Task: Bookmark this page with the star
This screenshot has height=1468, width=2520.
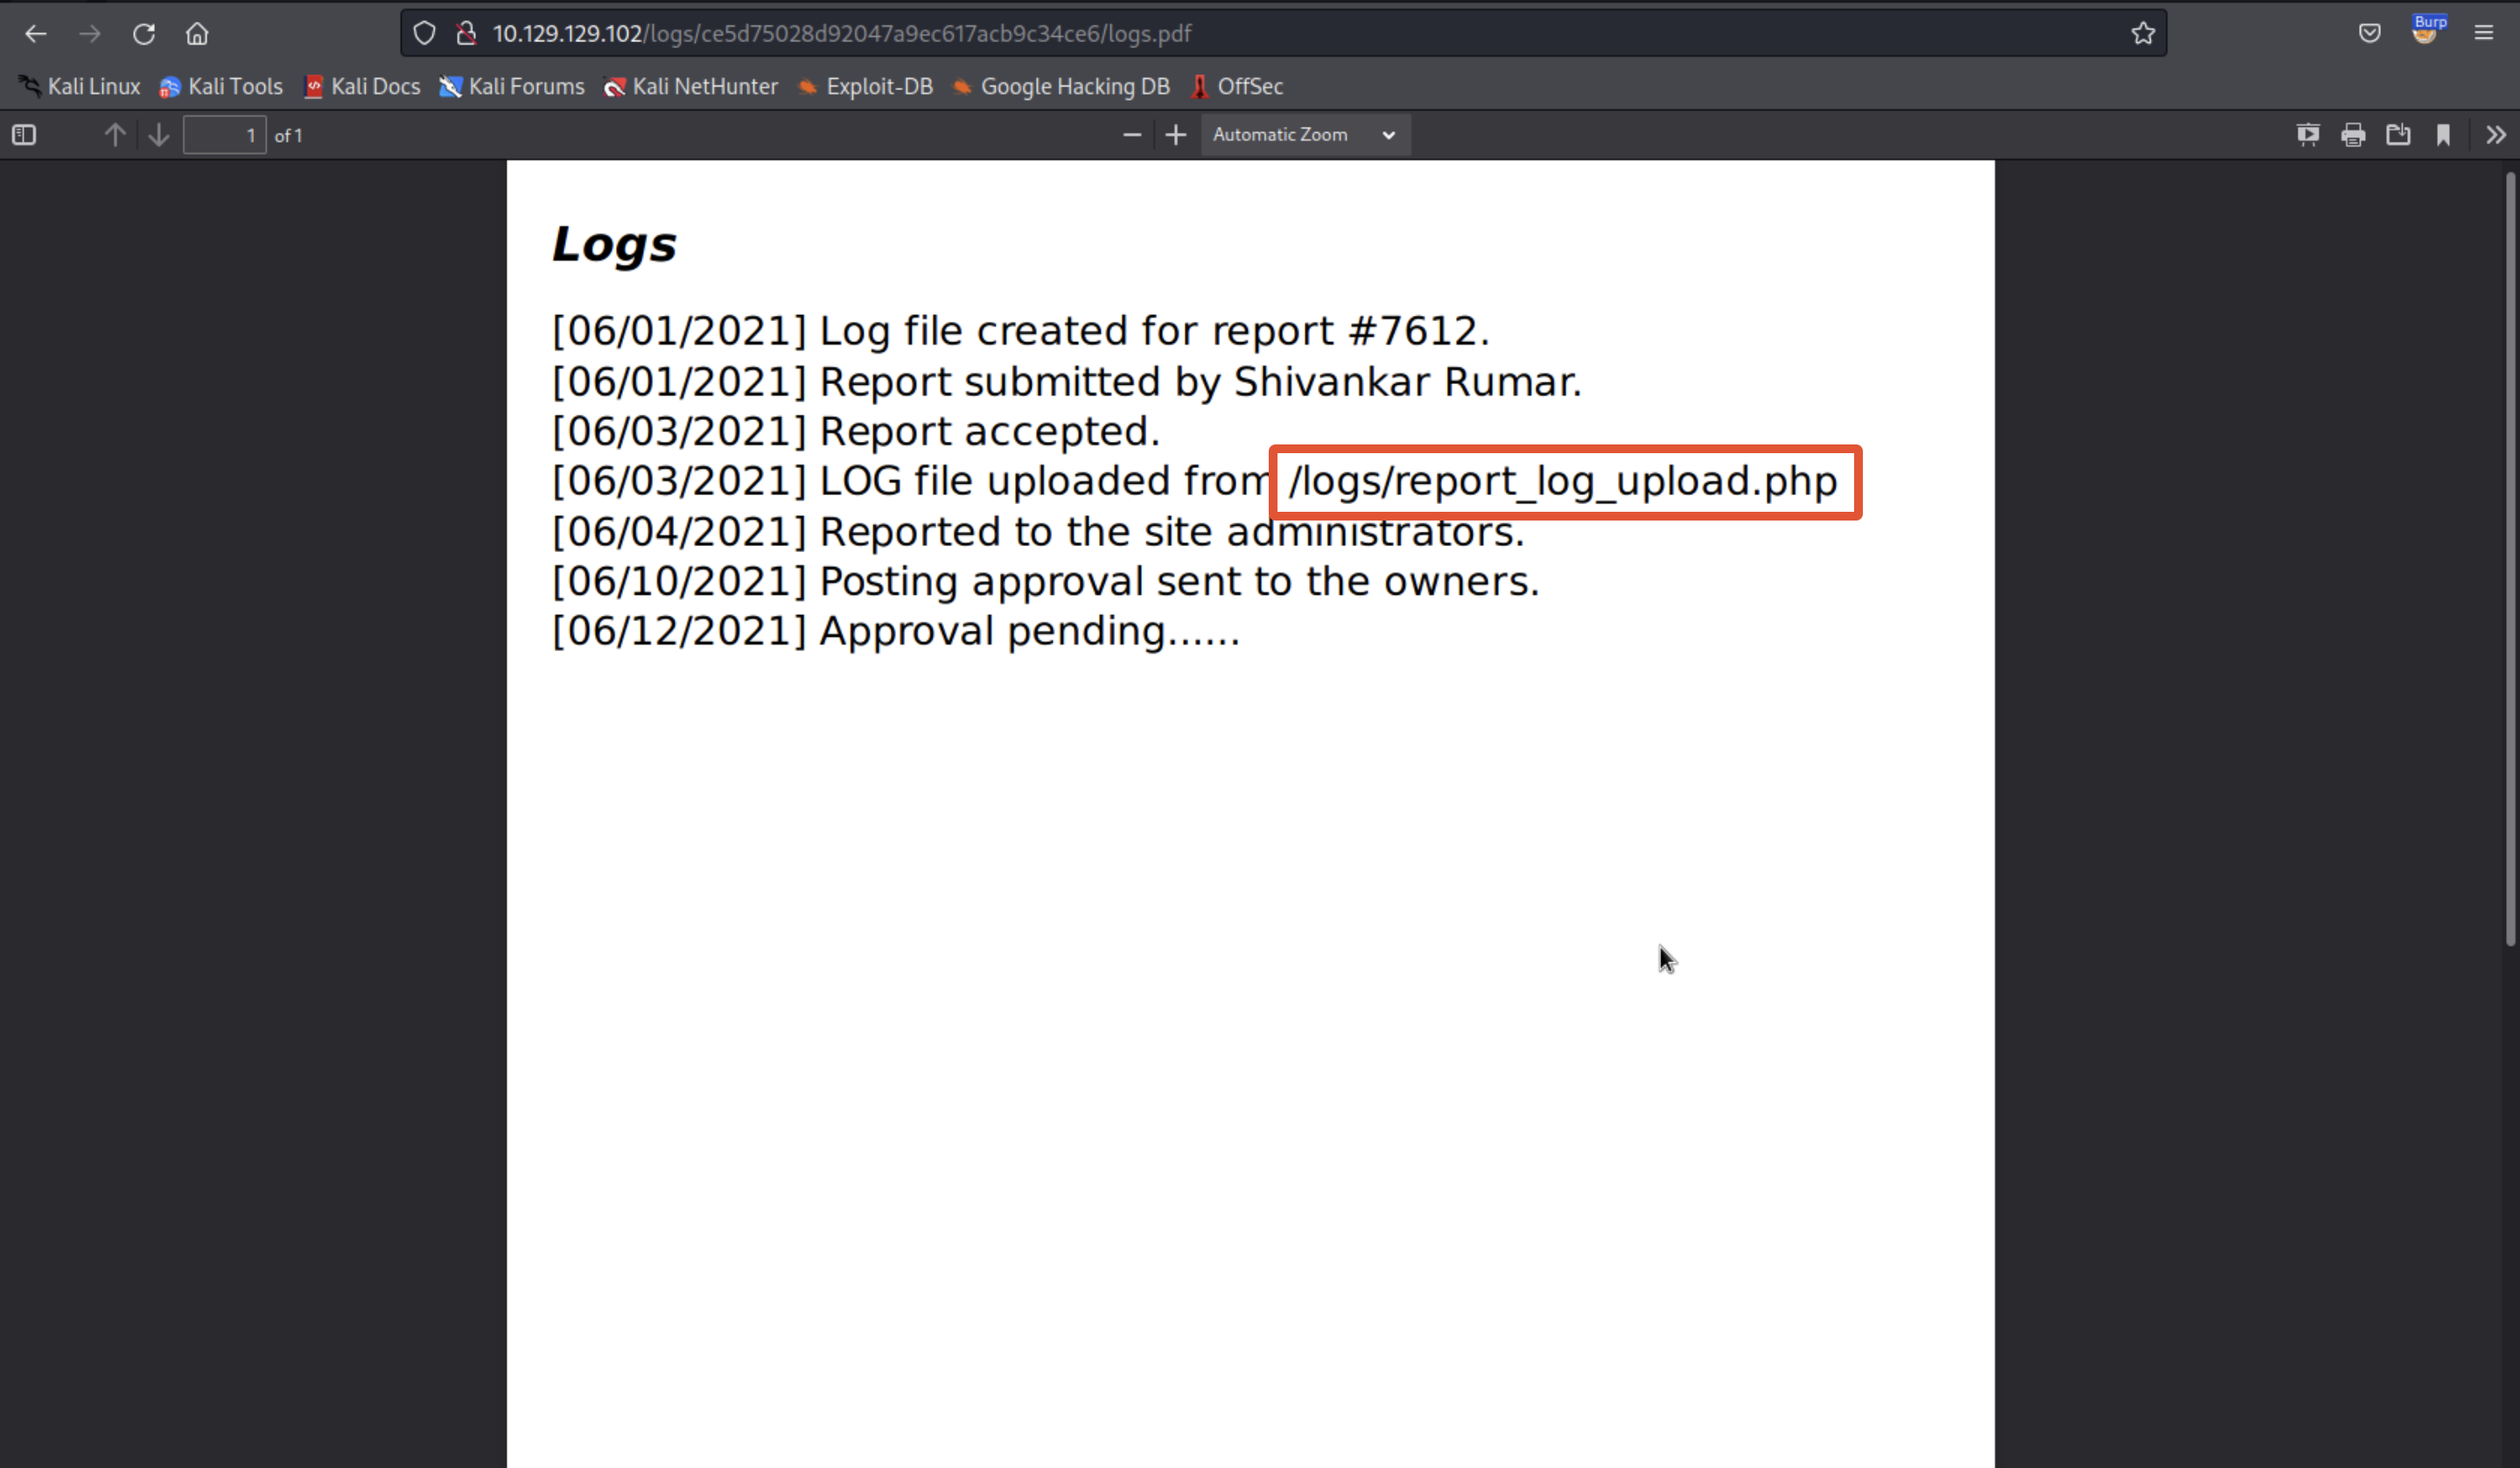Action: tap(2142, 33)
